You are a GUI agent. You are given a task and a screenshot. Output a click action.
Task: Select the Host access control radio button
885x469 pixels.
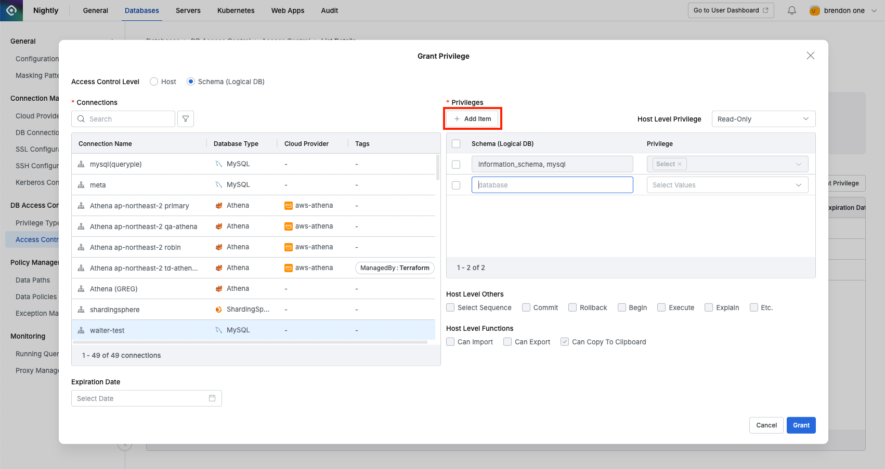click(154, 82)
